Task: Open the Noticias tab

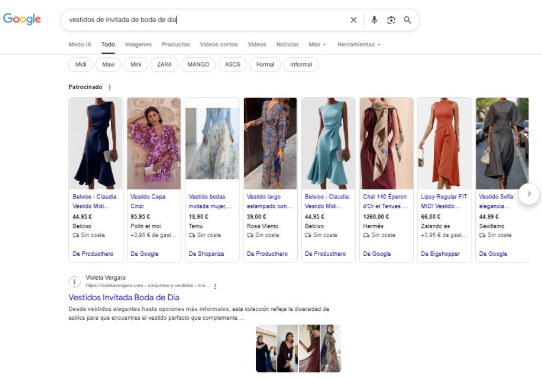Action: [287, 45]
